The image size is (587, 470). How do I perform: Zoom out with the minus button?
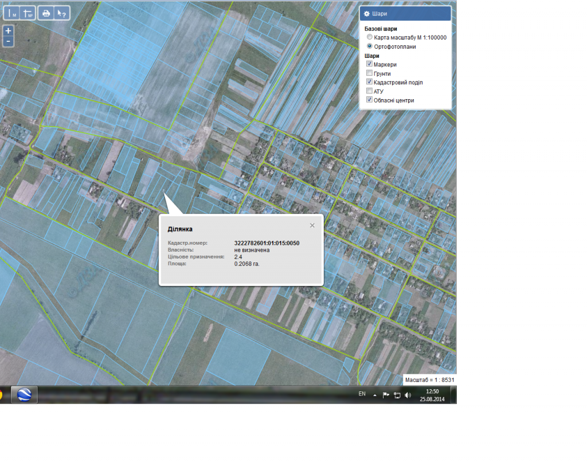click(x=8, y=41)
